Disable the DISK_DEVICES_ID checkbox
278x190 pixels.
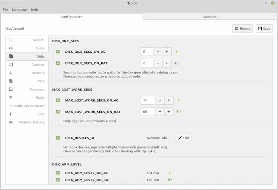[58, 138]
